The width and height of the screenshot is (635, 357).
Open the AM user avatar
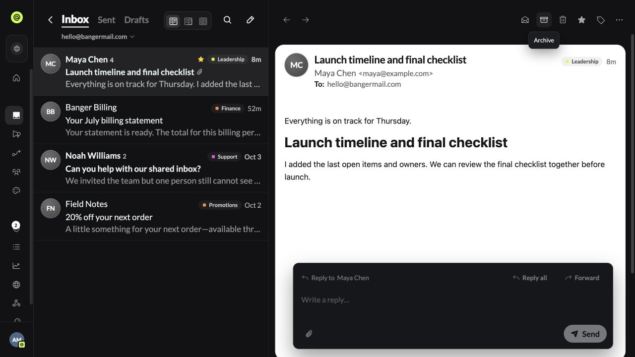tap(17, 340)
